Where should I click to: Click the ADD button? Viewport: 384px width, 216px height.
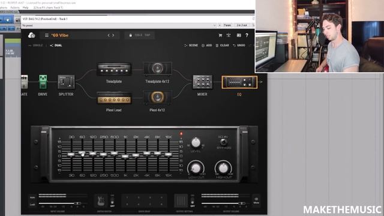tap(206, 46)
